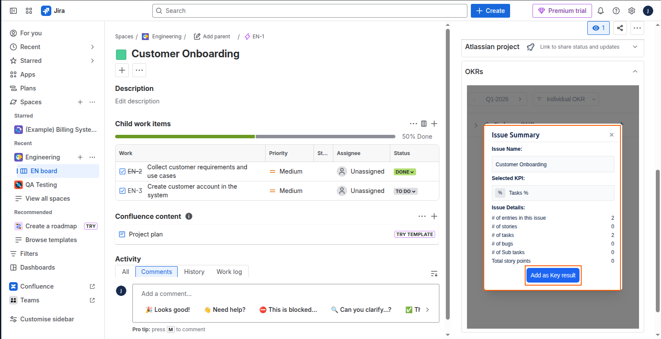Open Child work items more options
Image resolution: width=661 pixels, height=339 pixels.
[414, 124]
